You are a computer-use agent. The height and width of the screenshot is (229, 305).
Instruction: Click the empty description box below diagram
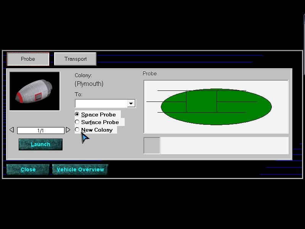pyautogui.click(x=224, y=145)
